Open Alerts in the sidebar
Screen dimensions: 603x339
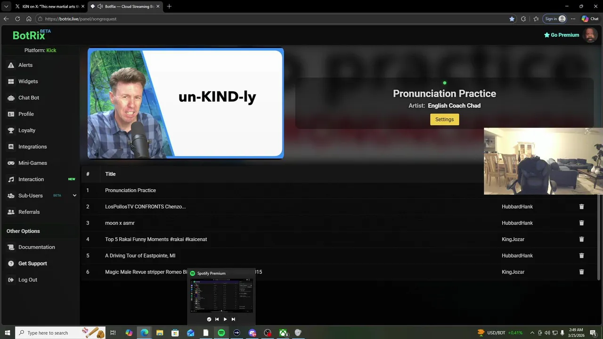(25, 65)
